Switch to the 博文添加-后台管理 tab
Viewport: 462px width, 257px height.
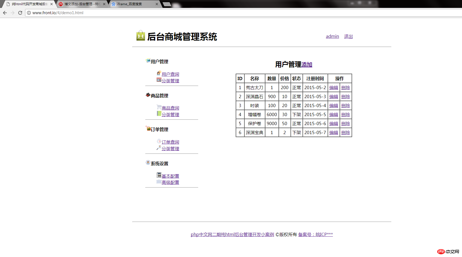(x=82, y=4)
